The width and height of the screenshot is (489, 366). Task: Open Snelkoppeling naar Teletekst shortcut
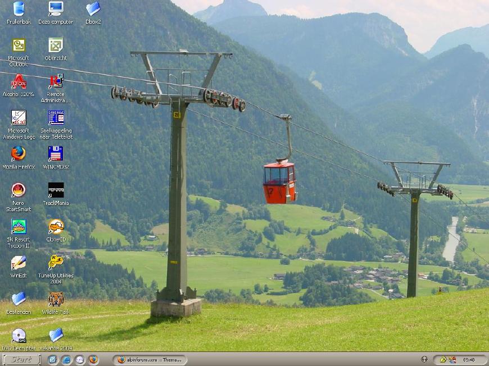[56, 118]
